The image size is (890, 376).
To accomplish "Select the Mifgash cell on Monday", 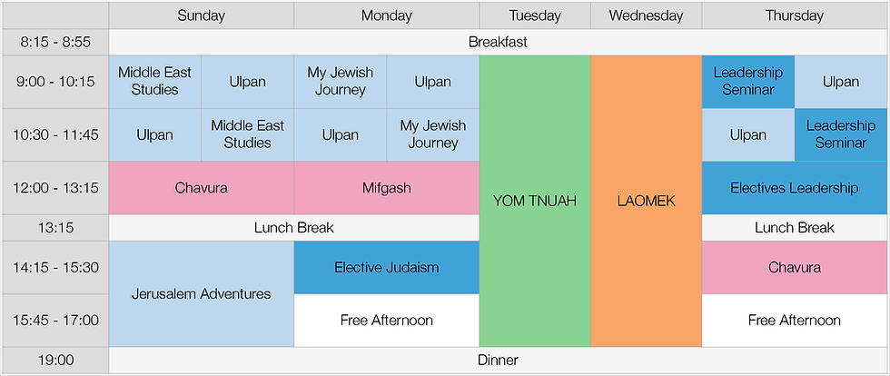I will [386, 188].
